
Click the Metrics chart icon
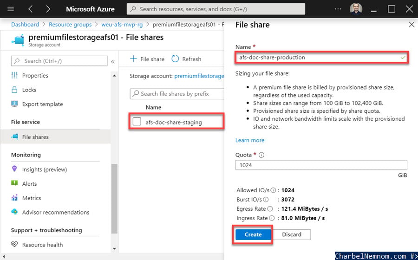tap(14, 198)
